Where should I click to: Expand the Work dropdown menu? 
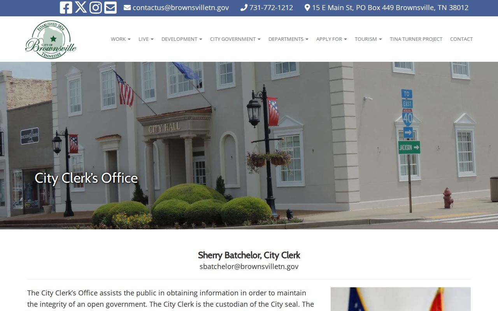pyautogui.click(x=121, y=39)
